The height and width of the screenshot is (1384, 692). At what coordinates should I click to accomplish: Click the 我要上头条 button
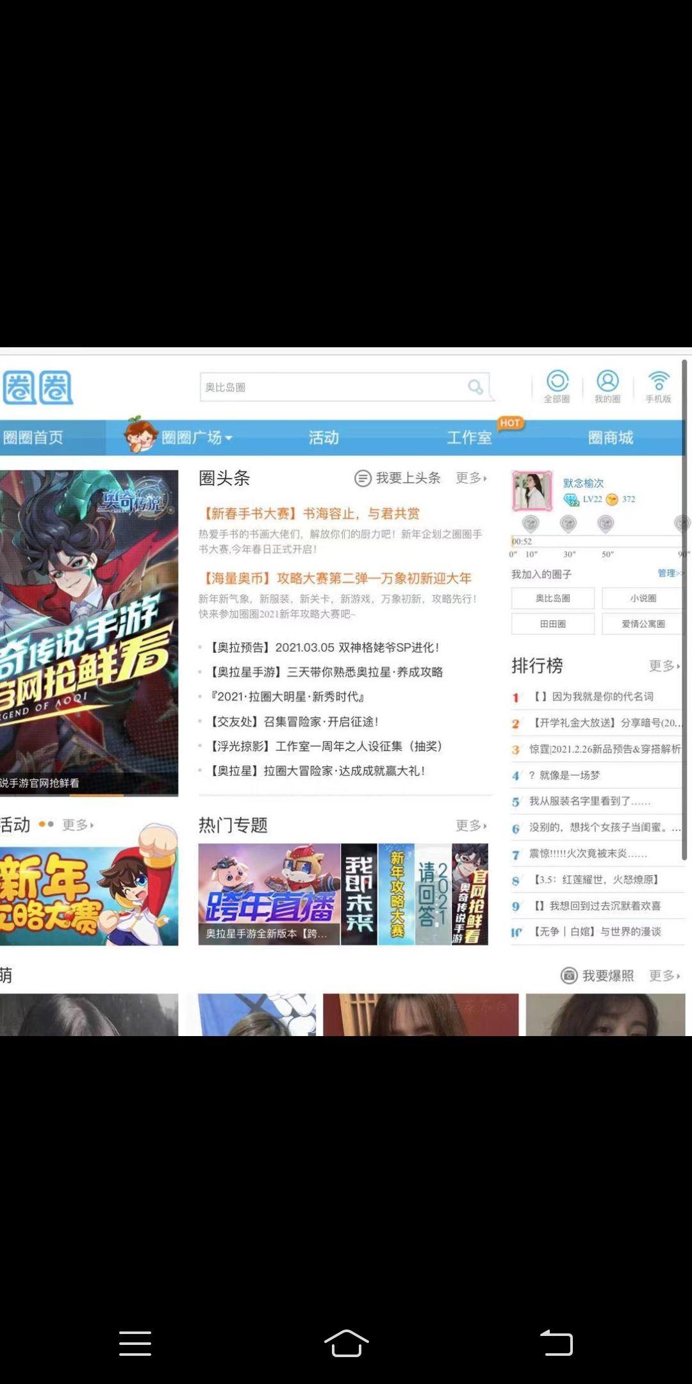[398, 478]
